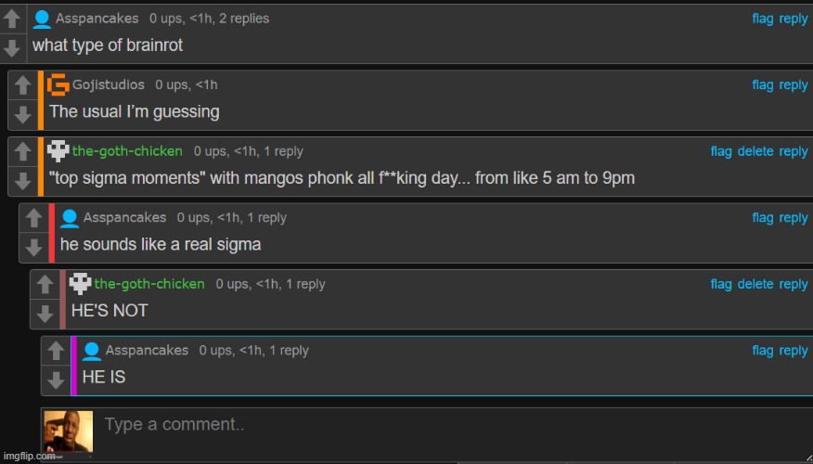
Task: Upvote Gojistudios' "The usual I'm guessing" comment
Action: pyautogui.click(x=23, y=85)
